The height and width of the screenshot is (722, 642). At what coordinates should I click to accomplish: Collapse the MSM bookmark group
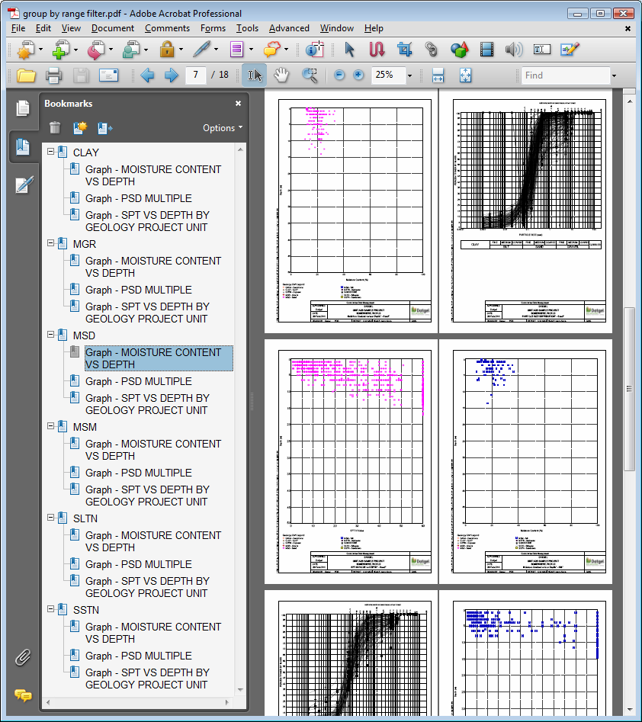[x=50, y=427]
